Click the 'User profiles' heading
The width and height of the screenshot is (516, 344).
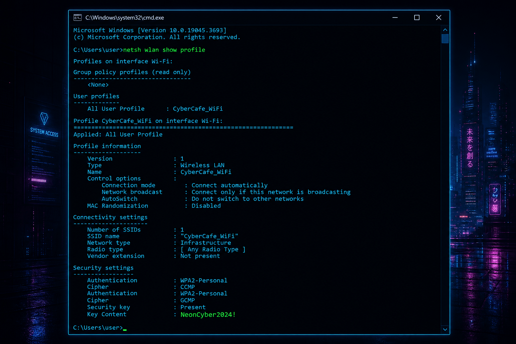coord(96,96)
